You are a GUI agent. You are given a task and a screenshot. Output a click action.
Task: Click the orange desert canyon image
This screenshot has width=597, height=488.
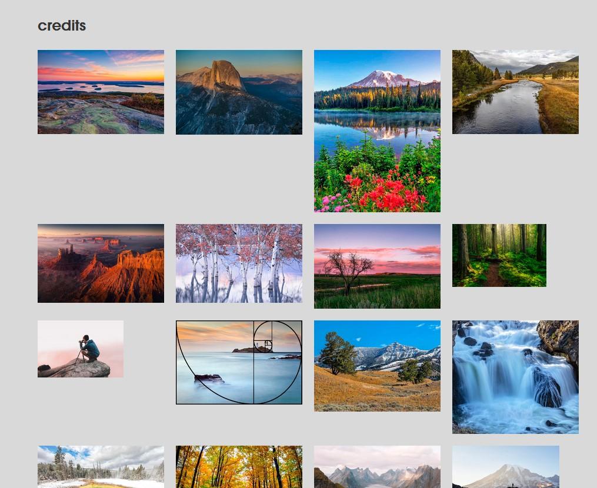(x=101, y=263)
